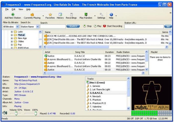
Task: Click the Play Random icon
Action: click(x=86, y=14)
